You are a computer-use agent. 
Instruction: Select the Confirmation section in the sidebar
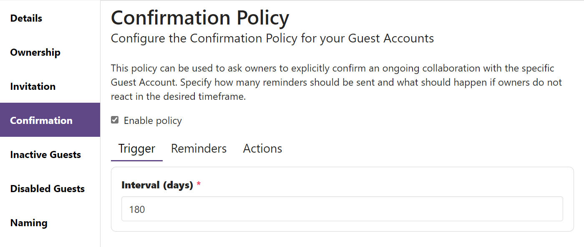click(x=41, y=120)
